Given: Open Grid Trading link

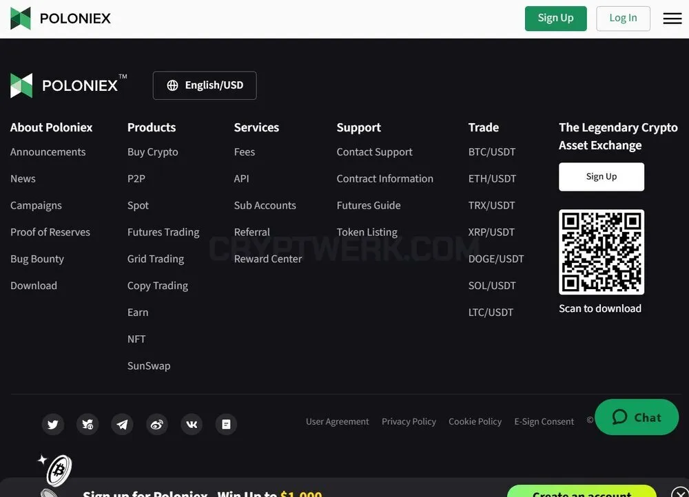Looking at the screenshot, I should 156,259.
